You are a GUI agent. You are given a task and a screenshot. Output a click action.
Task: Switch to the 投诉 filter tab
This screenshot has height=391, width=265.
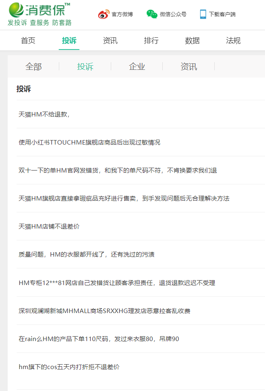[85, 67]
